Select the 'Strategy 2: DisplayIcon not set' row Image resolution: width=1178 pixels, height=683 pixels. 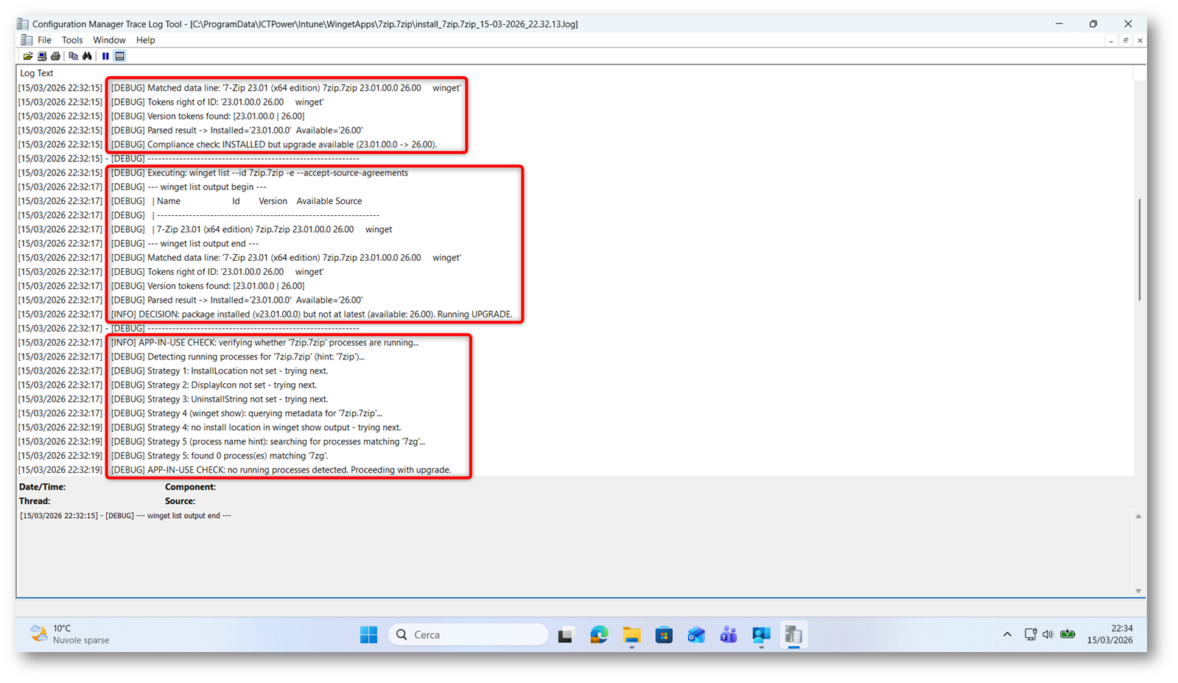coord(575,385)
